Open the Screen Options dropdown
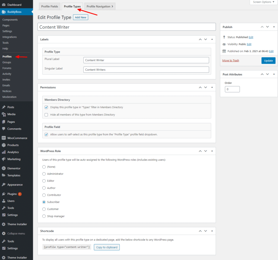The image size is (278, 260). pos(263,2)
